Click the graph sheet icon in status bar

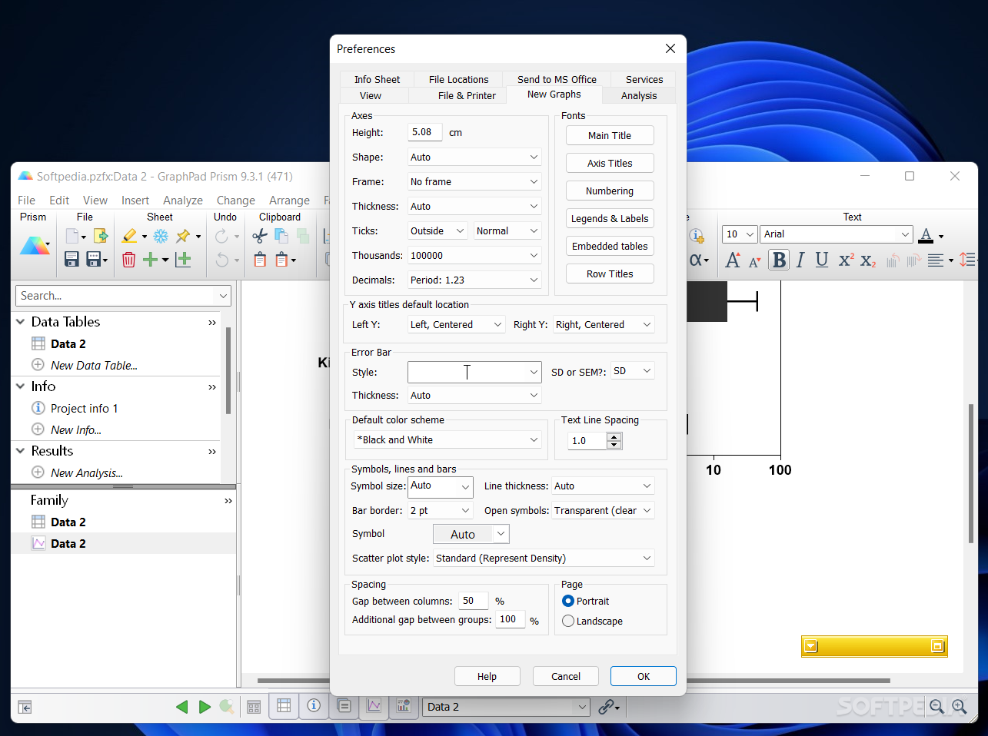tap(374, 705)
